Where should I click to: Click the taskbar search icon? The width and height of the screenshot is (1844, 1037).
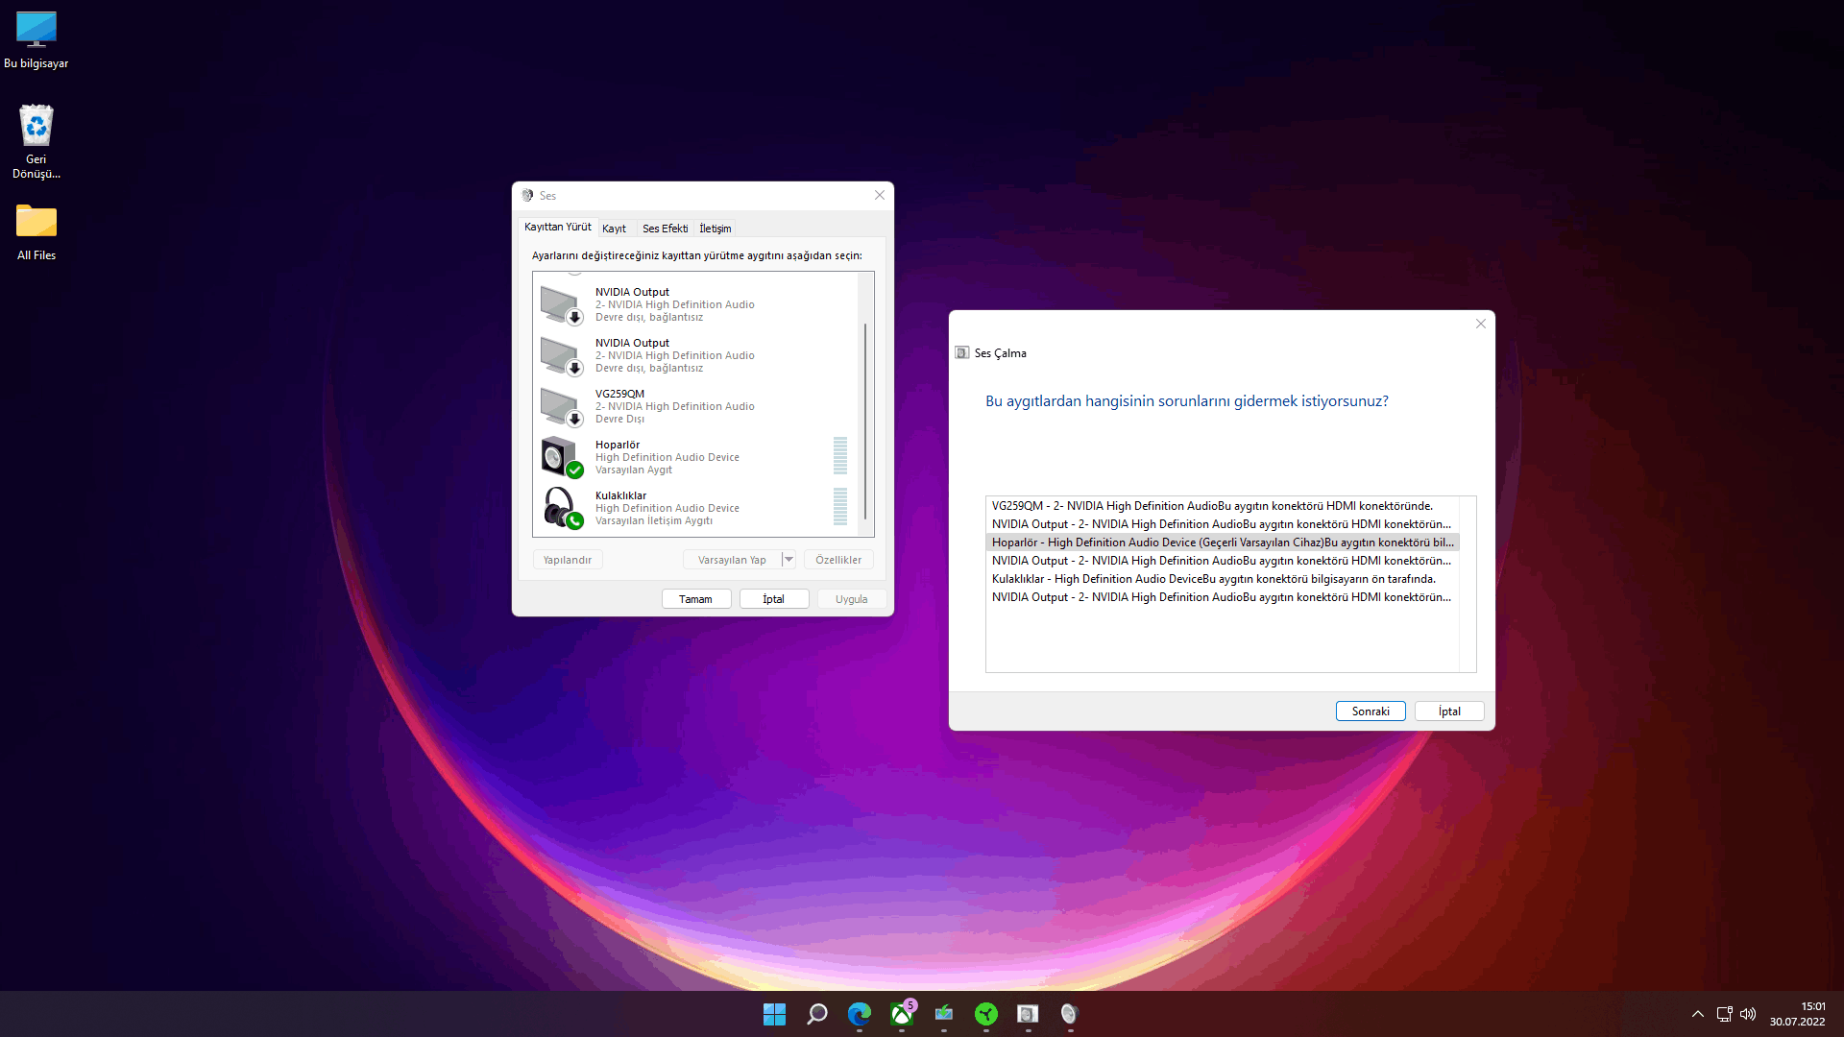(817, 1014)
